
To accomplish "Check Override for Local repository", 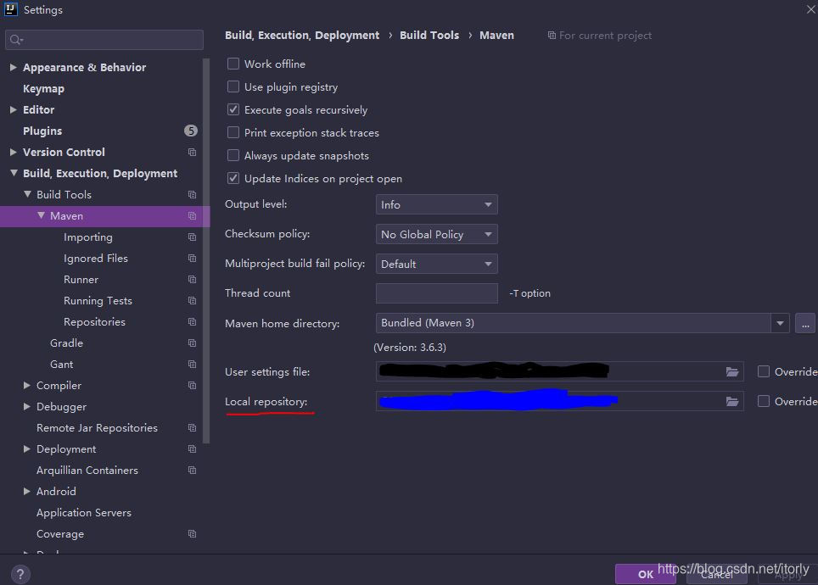I will click(764, 401).
